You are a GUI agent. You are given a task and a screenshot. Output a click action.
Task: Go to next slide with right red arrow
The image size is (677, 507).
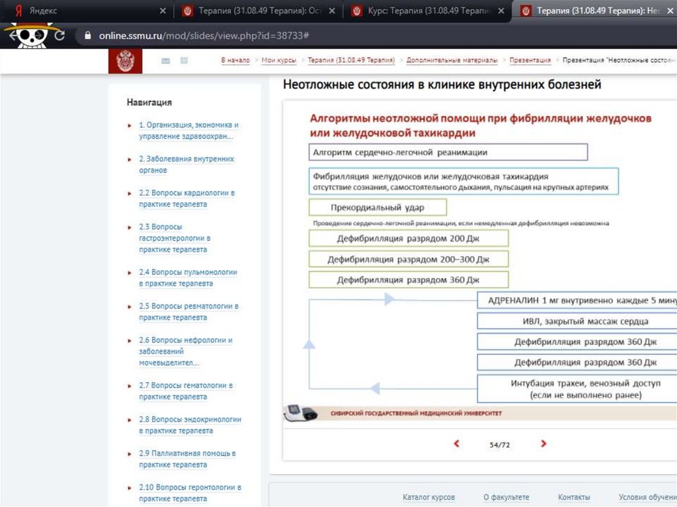point(543,444)
